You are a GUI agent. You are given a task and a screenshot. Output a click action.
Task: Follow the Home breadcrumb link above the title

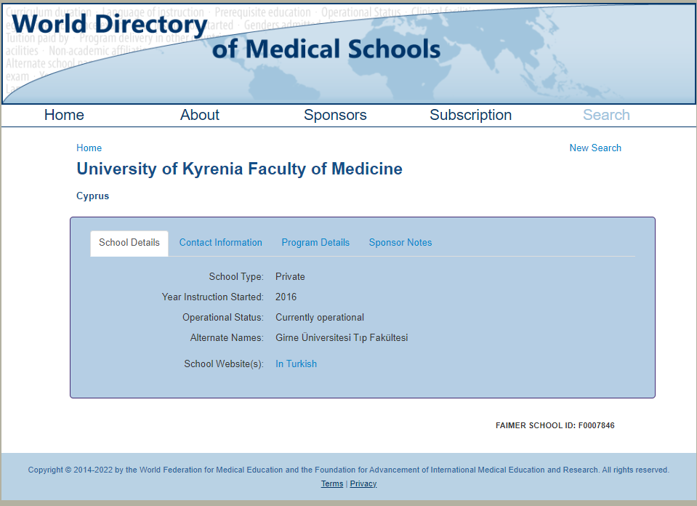pos(89,148)
